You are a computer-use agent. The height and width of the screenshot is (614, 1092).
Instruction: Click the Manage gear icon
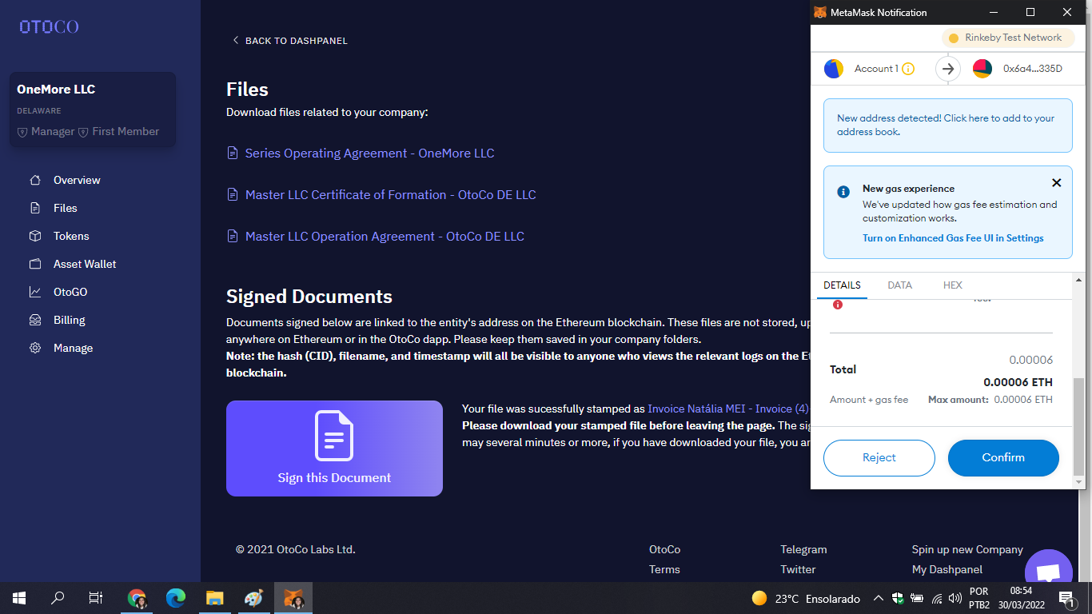pos(35,348)
